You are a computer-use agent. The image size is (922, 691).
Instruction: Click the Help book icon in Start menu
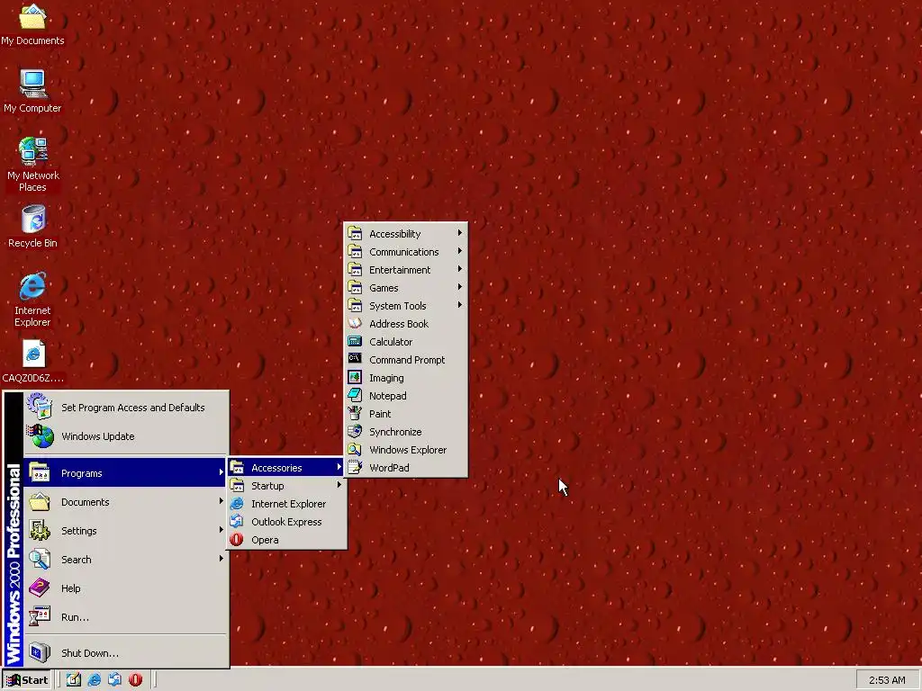[x=40, y=588]
